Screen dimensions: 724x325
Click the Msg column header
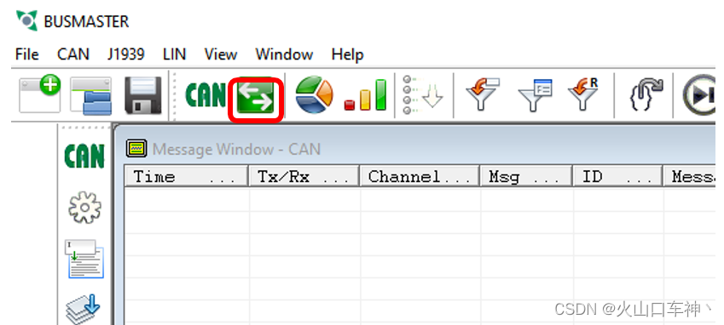[527, 176]
